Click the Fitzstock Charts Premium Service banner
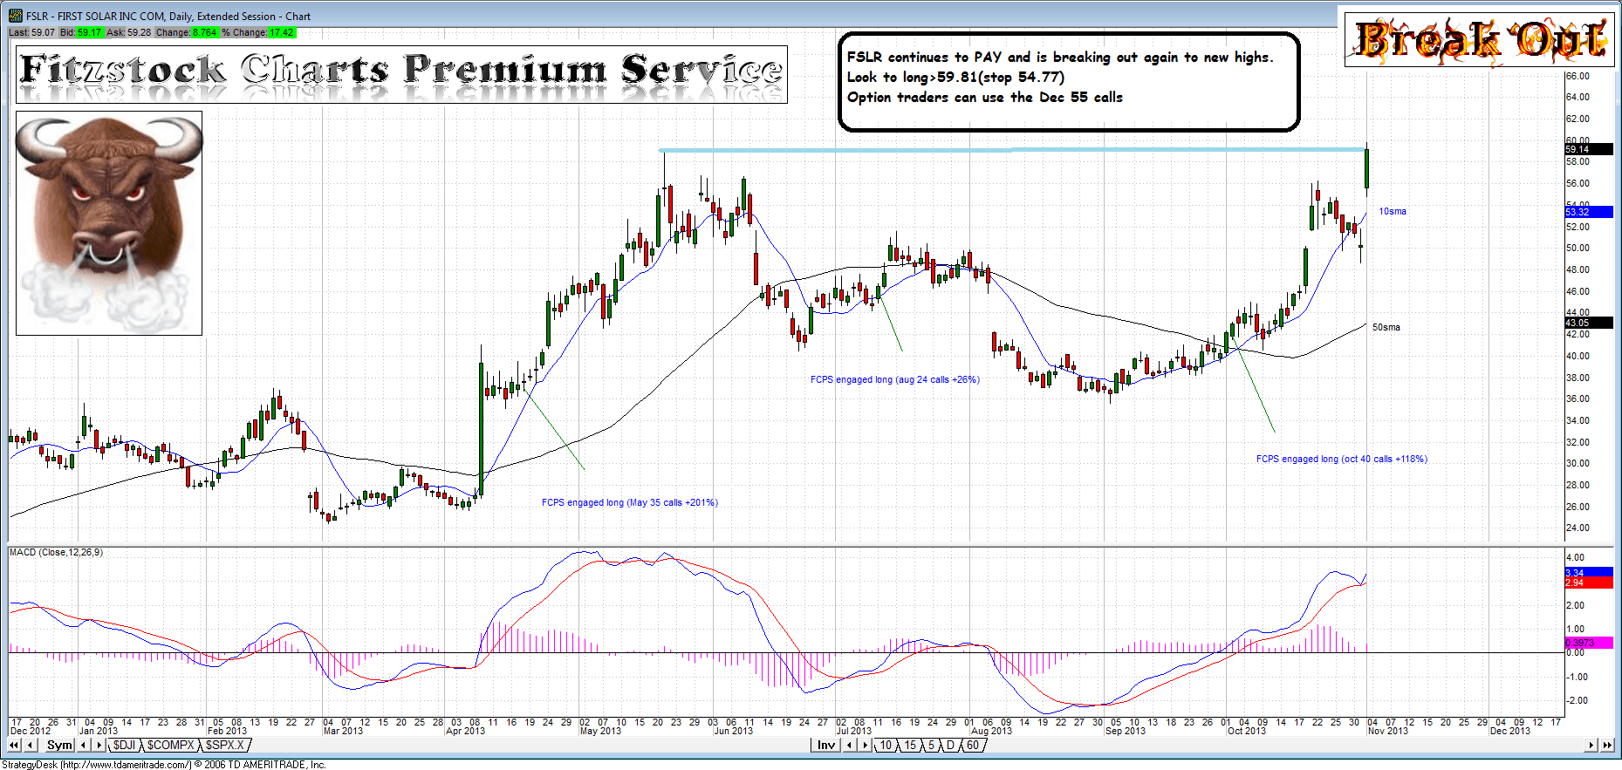Viewport: 1622px width, 770px height. click(x=401, y=74)
